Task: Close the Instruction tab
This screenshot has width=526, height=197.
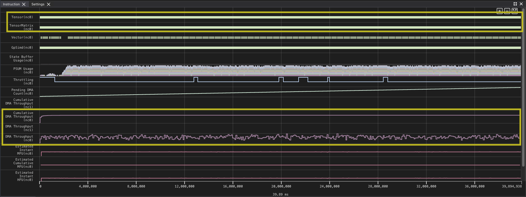Action: tap(24, 4)
